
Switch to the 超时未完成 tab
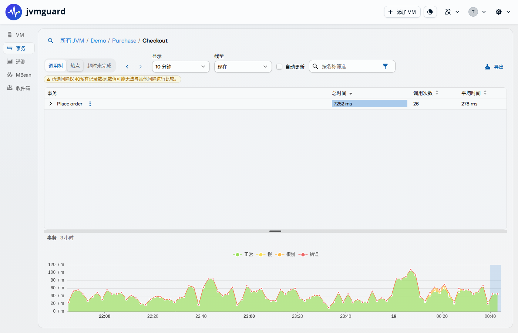(99, 66)
